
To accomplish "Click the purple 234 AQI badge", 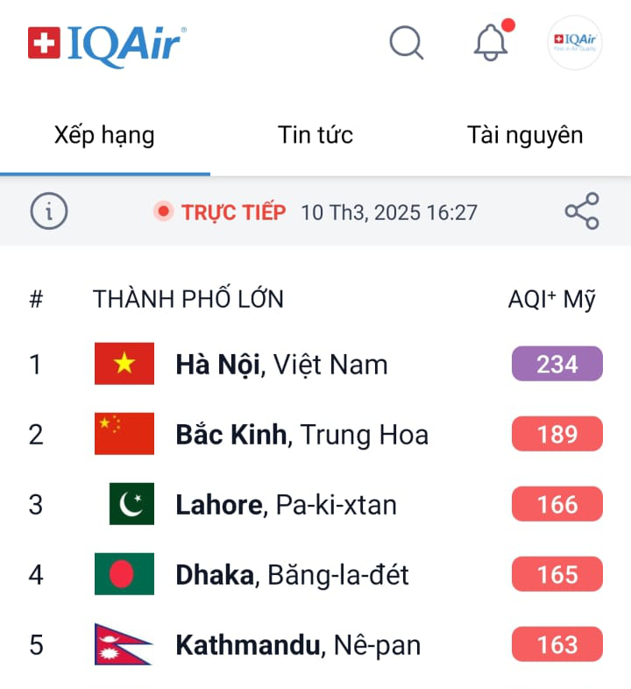I will 557,364.
